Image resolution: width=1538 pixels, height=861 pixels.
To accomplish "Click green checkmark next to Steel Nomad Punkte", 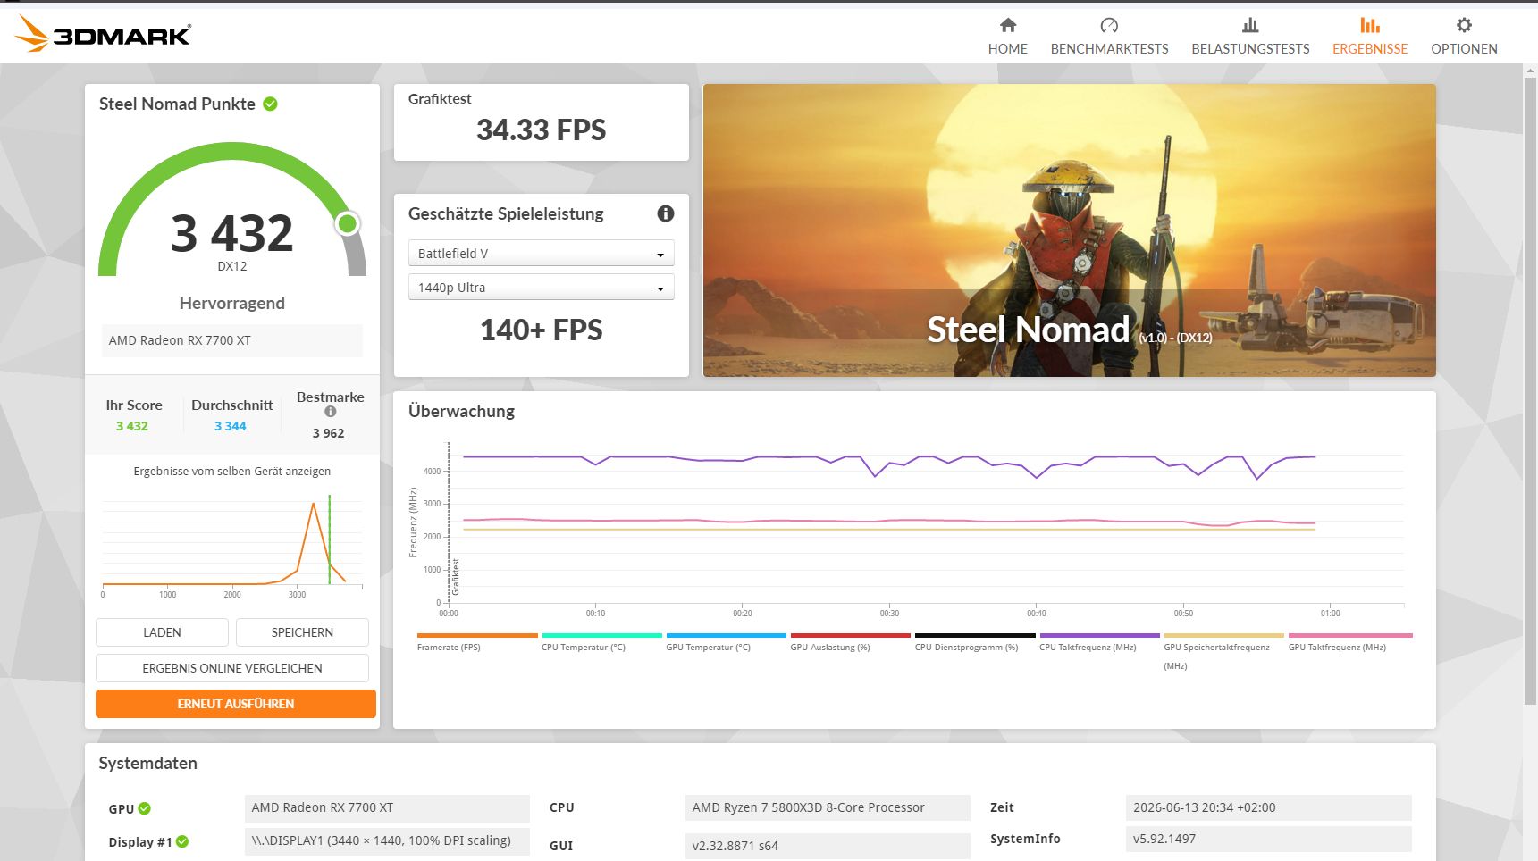I will pyautogui.click(x=270, y=104).
